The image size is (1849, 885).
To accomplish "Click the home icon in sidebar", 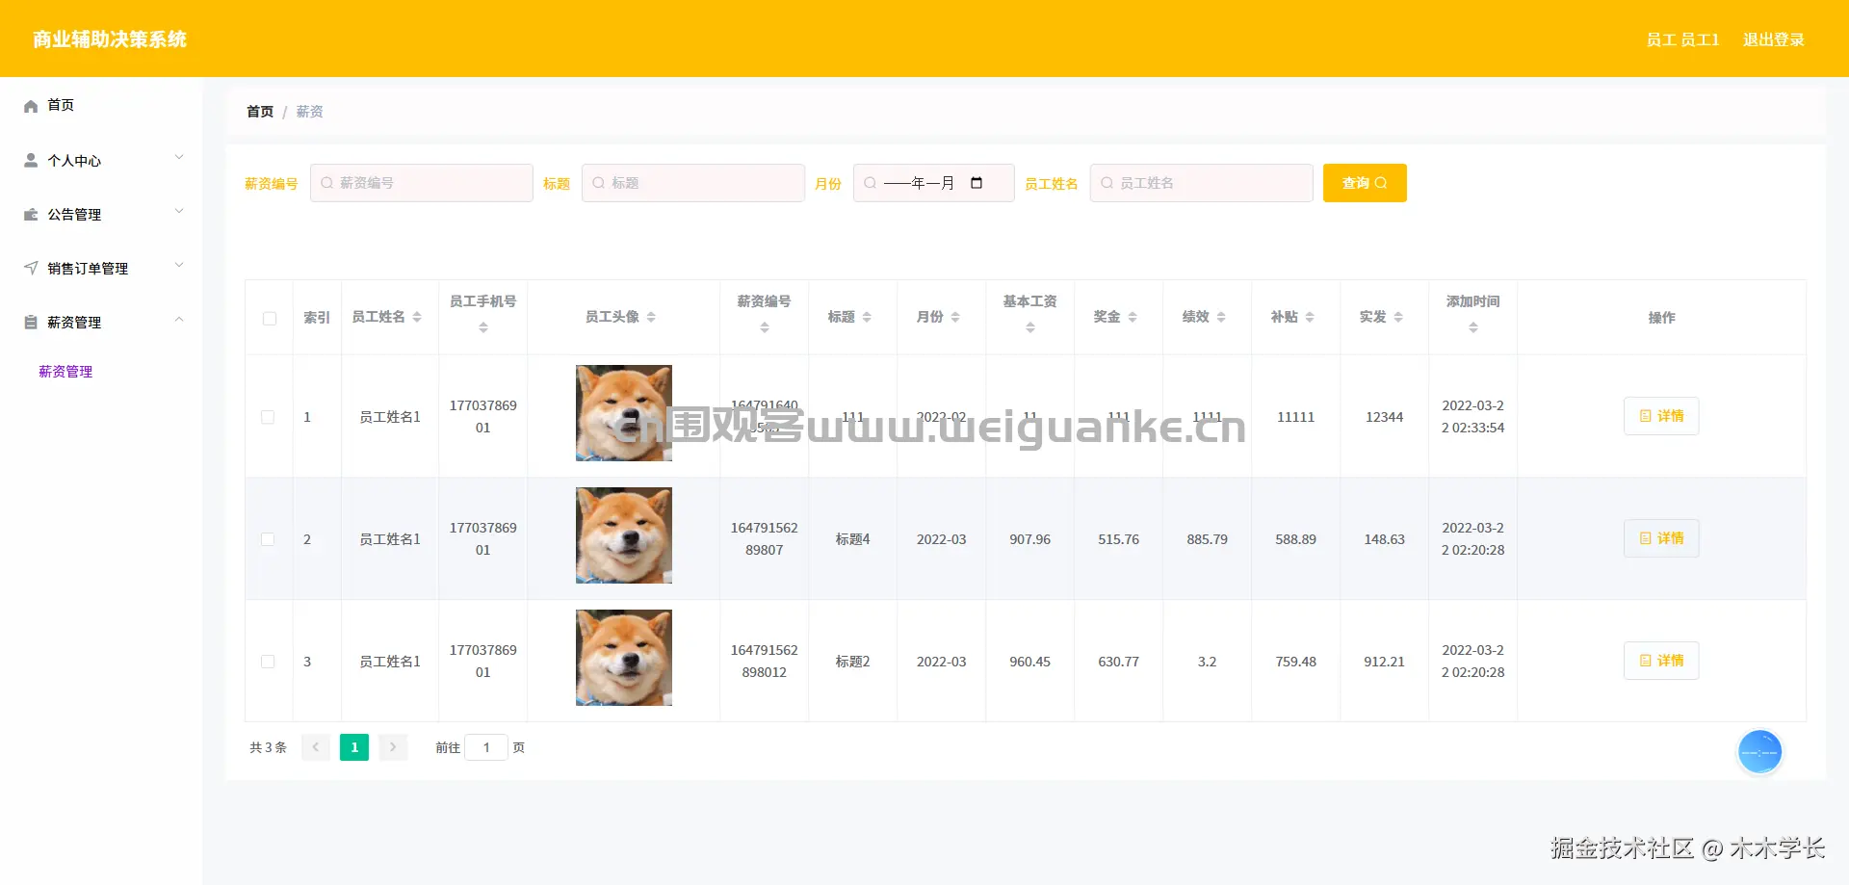I will pyautogui.click(x=31, y=106).
